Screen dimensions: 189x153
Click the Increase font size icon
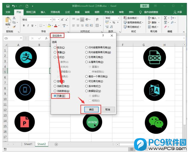tap(62, 20)
